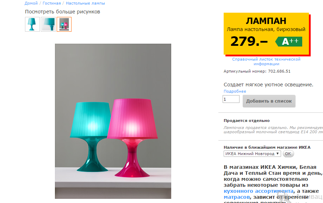Click the yellow ЛАМПАН price tag
Image resolution: width=323 pixels, height=203 pixels.
[266, 33]
